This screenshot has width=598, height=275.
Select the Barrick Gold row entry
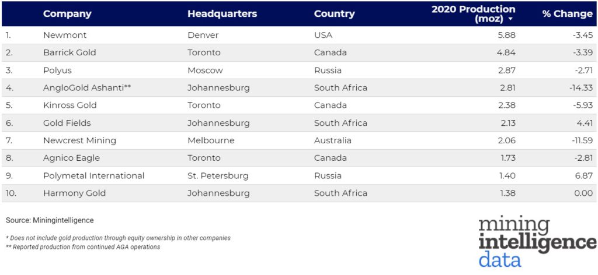[x=69, y=52]
